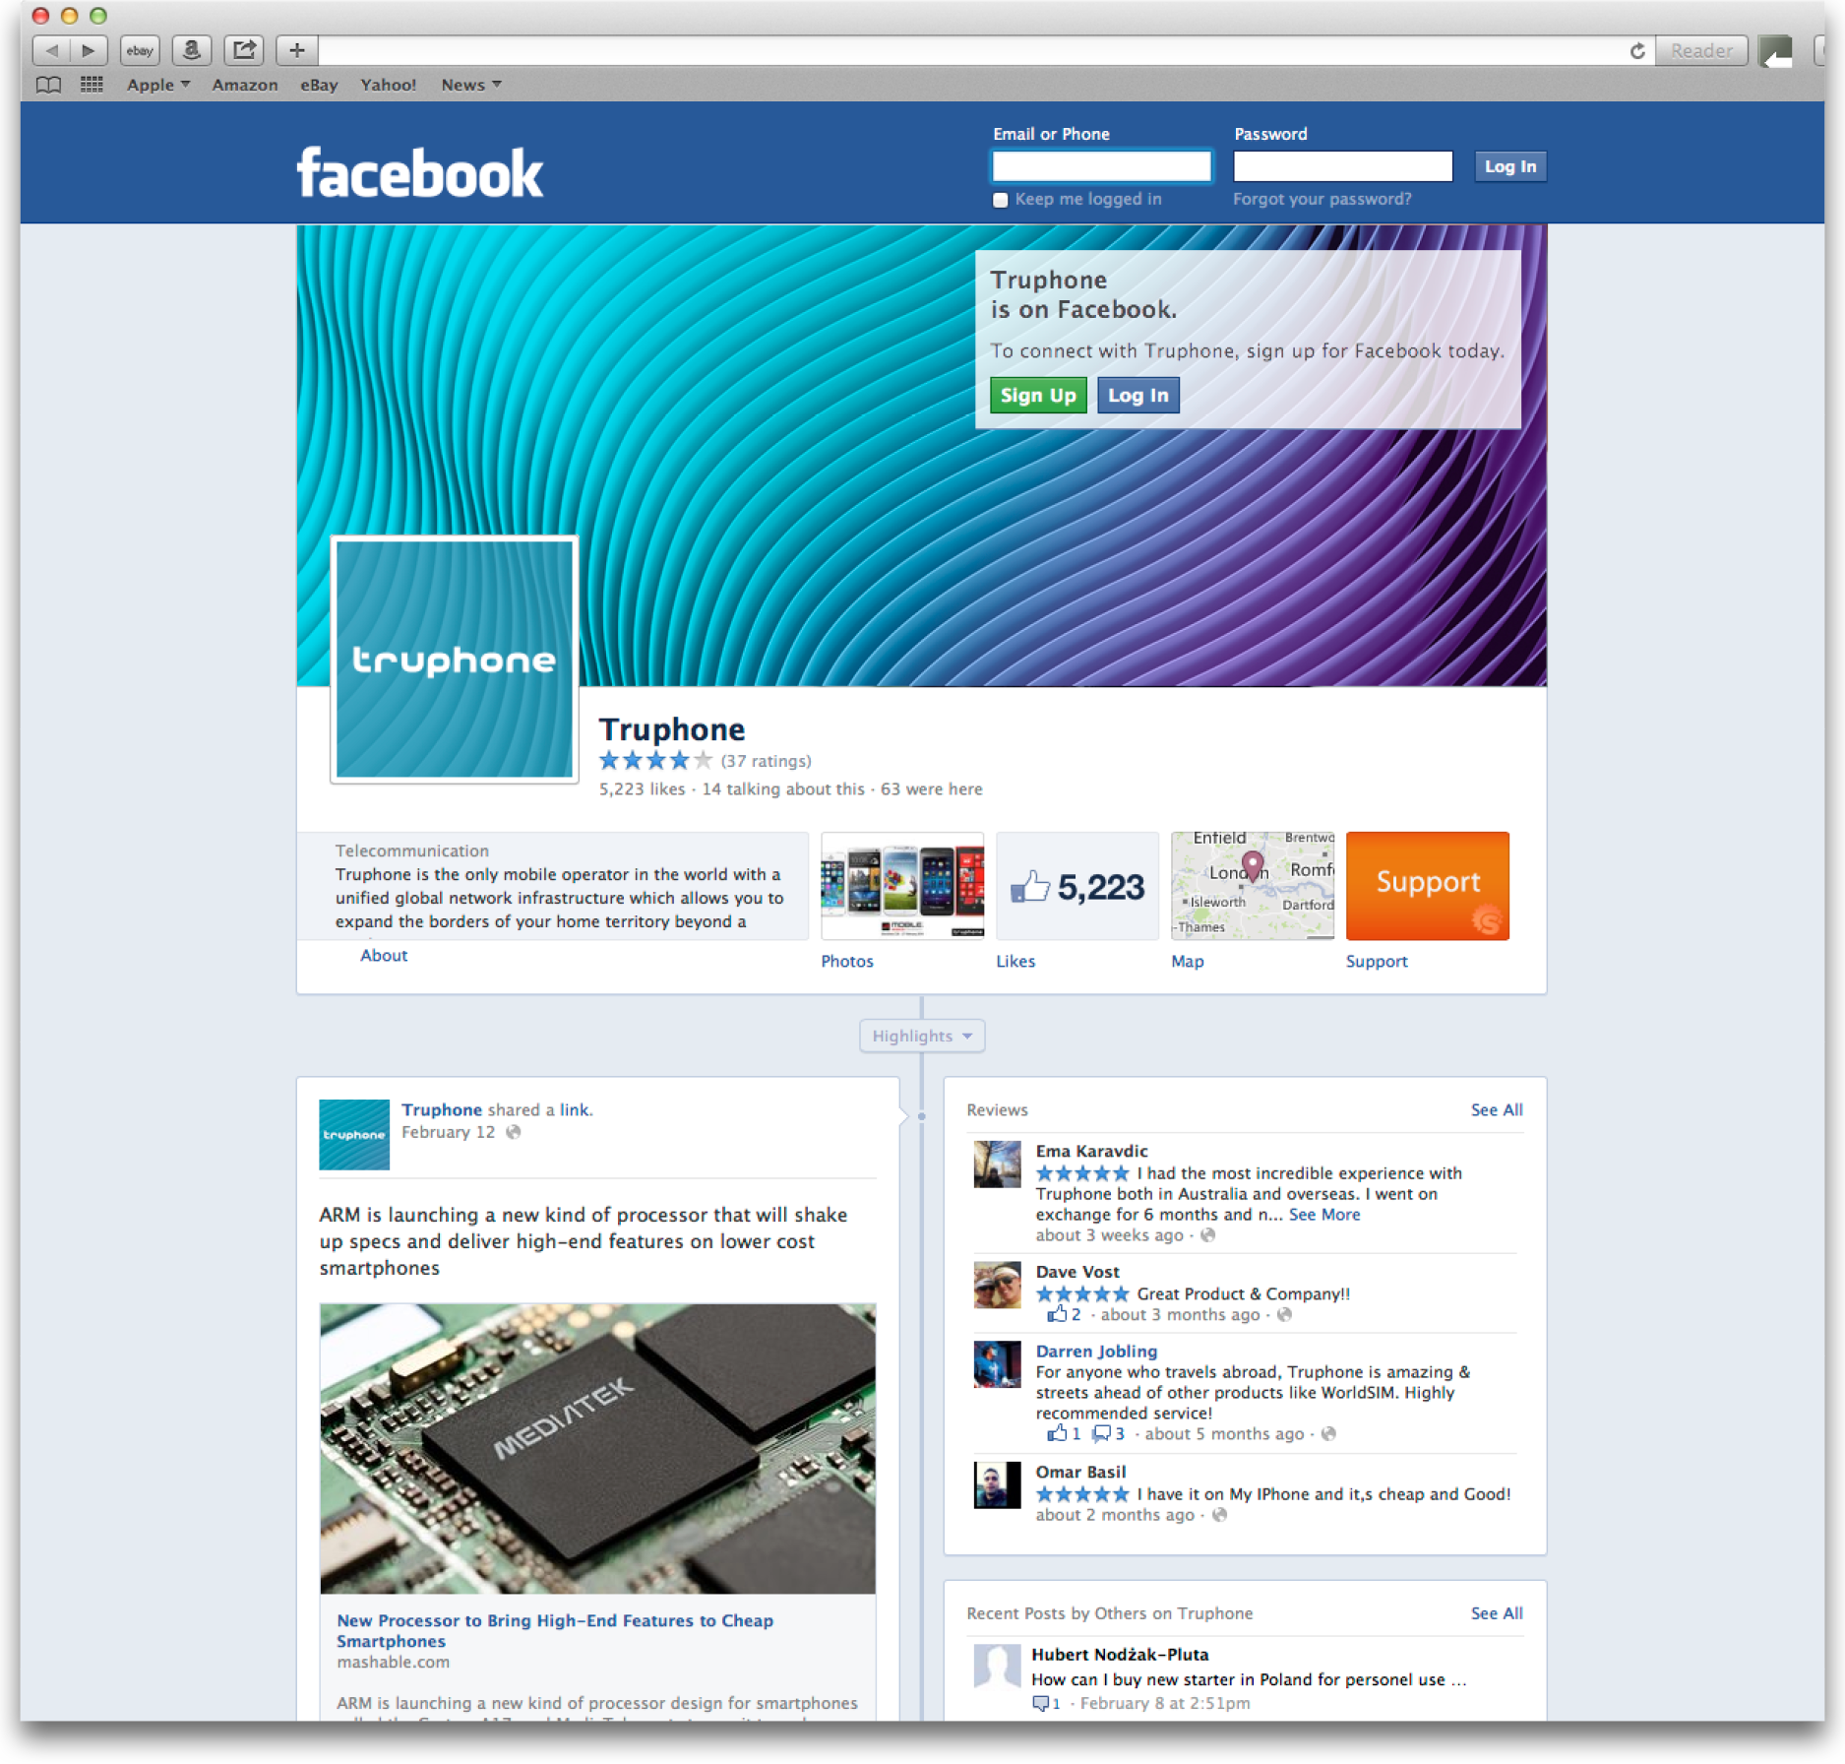Open the phone Photos thumbnail
The height and width of the screenshot is (1764, 1845).
[902, 886]
